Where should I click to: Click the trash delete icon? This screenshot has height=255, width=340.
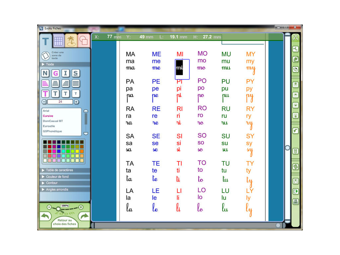click(x=295, y=151)
